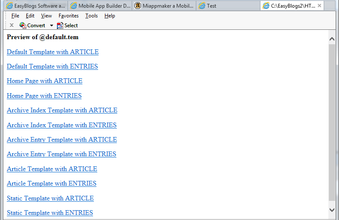Viewport: 339px width, 220px height.
Task: Open Home Page with ENTRIES link
Action: pos(44,96)
